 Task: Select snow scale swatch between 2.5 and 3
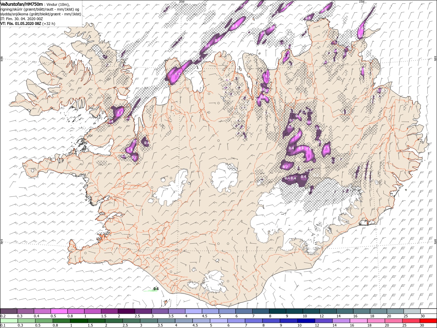[143, 311]
